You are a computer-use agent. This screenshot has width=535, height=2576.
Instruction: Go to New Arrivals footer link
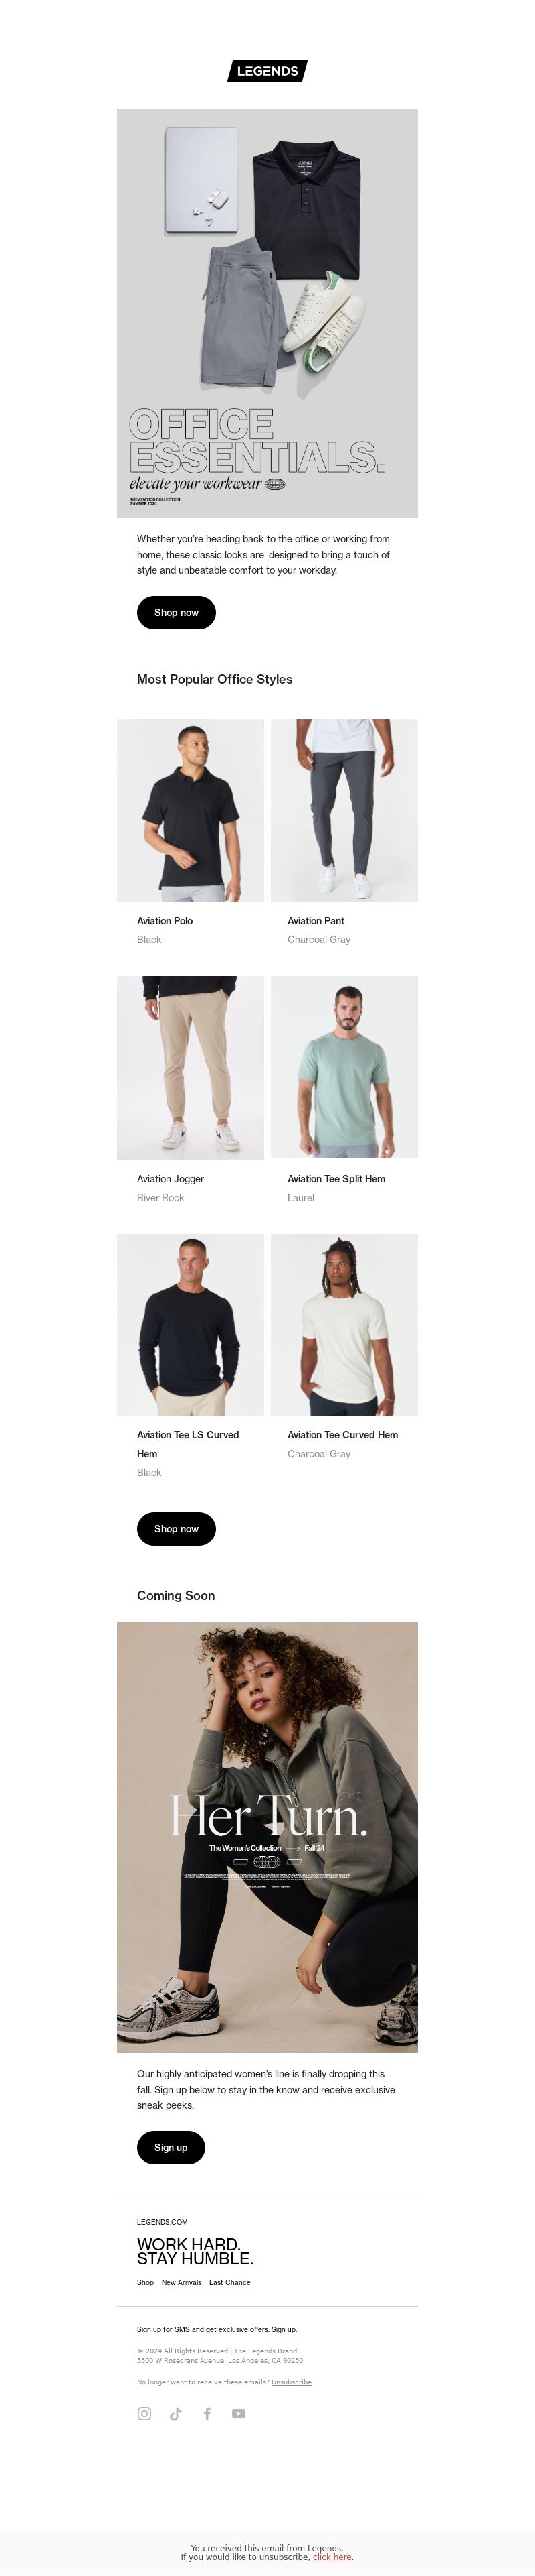click(182, 2282)
